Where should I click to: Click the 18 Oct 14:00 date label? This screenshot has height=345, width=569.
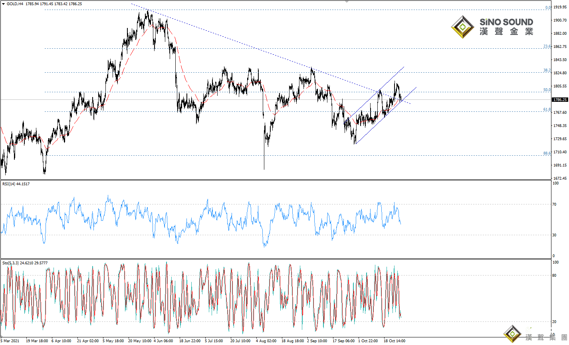[x=395, y=341]
